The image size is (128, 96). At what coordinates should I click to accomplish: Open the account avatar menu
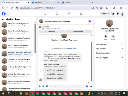coord(123,14)
